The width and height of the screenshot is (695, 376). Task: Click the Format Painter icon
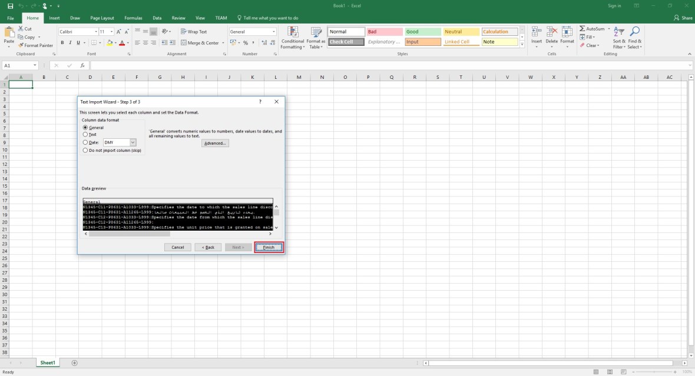pos(21,45)
